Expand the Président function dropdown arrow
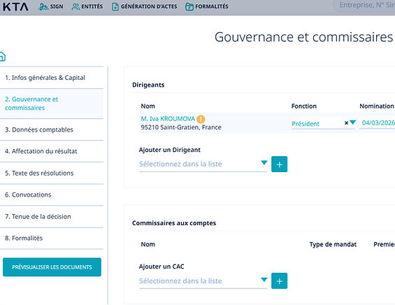The height and width of the screenshot is (305, 395). (352, 122)
